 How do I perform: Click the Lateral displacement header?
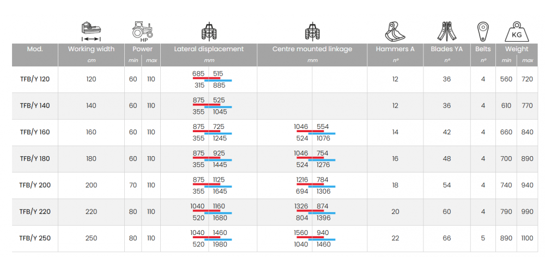click(209, 49)
